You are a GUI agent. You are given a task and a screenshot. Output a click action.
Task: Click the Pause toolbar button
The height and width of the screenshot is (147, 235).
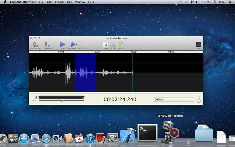coord(85,44)
